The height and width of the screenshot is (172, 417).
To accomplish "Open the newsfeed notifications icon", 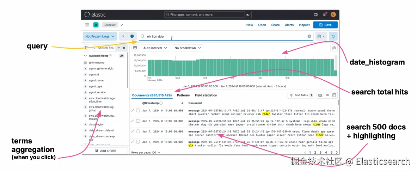I will (x=324, y=14).
